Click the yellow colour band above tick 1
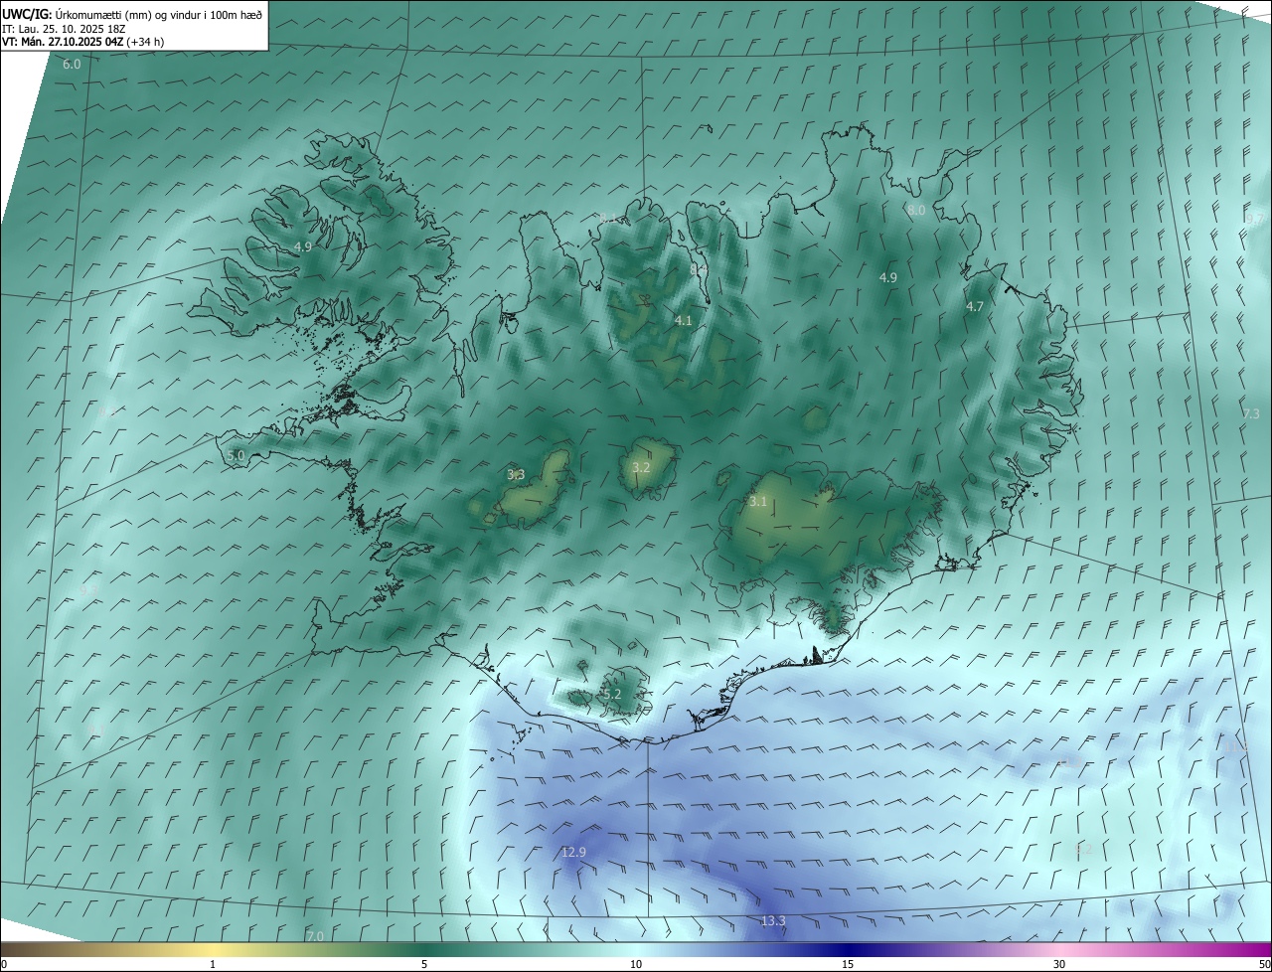The image size is (1272, 972). (213, 949)
